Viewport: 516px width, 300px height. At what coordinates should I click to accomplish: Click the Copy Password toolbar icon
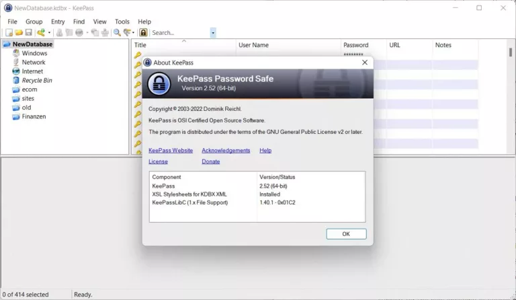click(x=69, y=32)
